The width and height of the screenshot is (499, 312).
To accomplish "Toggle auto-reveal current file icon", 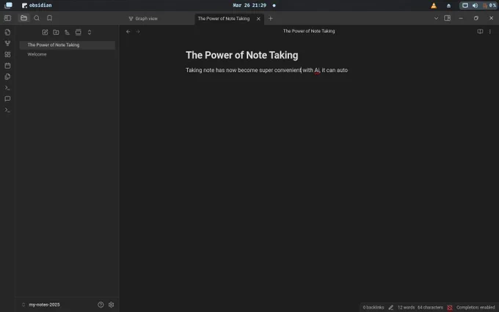I will [x=79, y=32].
